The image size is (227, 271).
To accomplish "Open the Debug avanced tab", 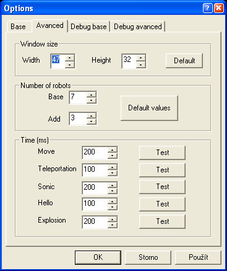I will [138, 27].
